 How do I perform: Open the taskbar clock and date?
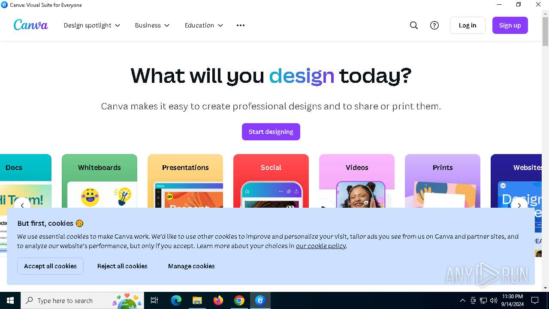(512, 300)
